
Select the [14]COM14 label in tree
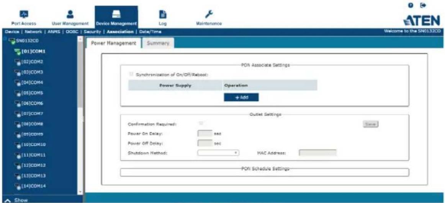click(x=33, y=186)
